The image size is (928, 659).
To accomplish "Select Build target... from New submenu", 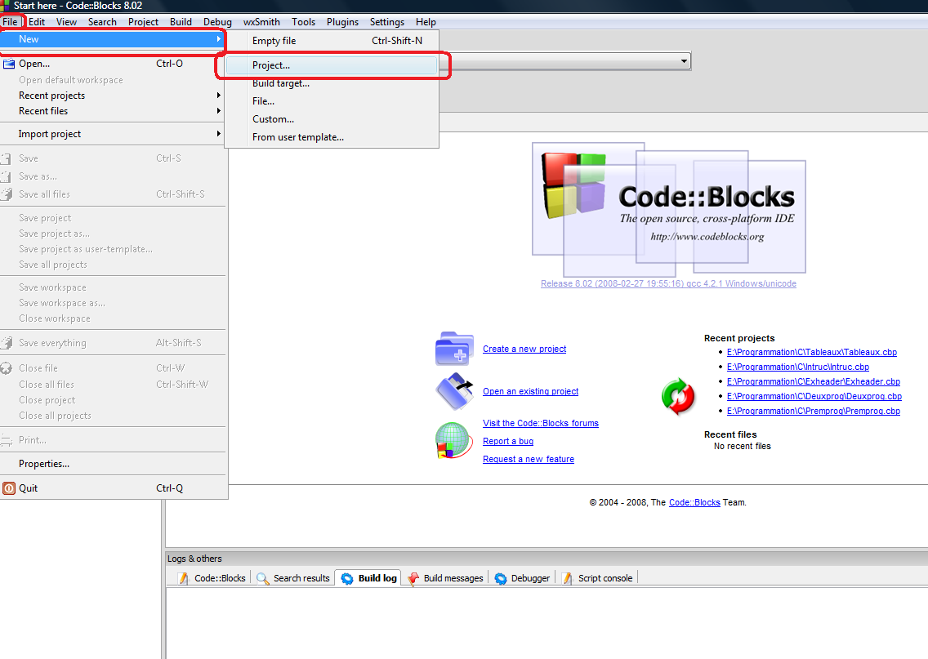I will click(332, 83).
